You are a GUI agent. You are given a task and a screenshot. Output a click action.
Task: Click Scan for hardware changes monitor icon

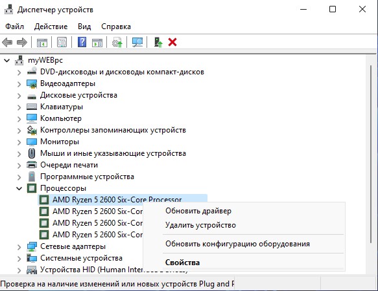point(137,42)
